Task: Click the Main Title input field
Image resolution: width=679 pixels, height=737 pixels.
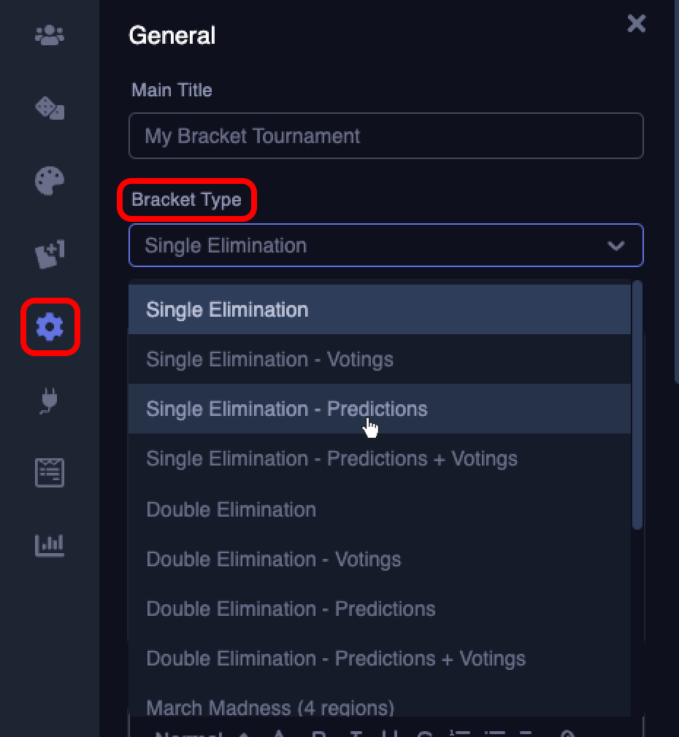Action: tap(385, 136)
